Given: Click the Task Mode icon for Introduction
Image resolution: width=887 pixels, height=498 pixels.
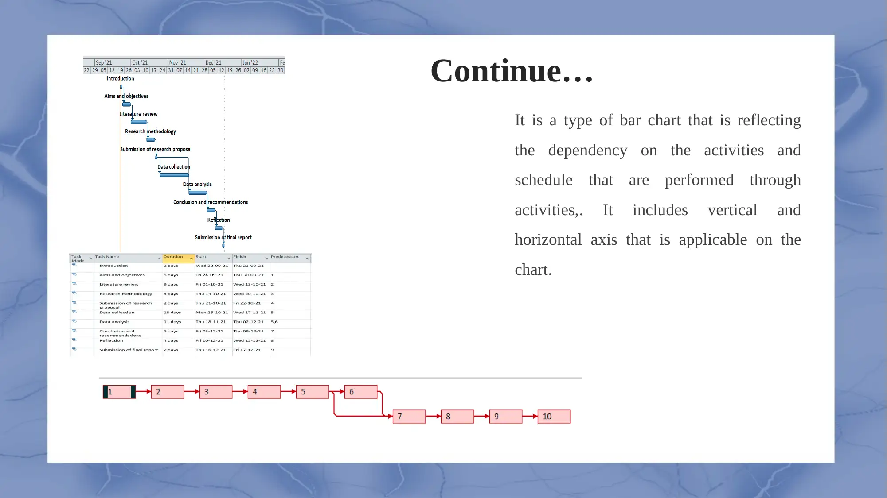Looking at the screenshot, I should pos(73,266).
